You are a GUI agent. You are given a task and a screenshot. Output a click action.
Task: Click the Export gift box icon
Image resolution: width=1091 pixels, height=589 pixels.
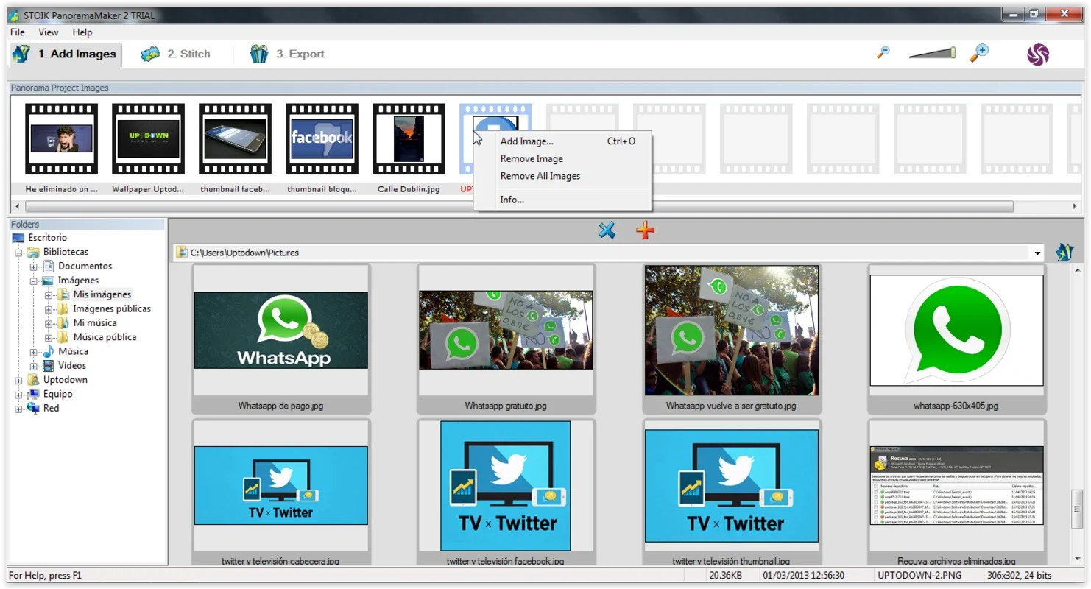(259, 54)
